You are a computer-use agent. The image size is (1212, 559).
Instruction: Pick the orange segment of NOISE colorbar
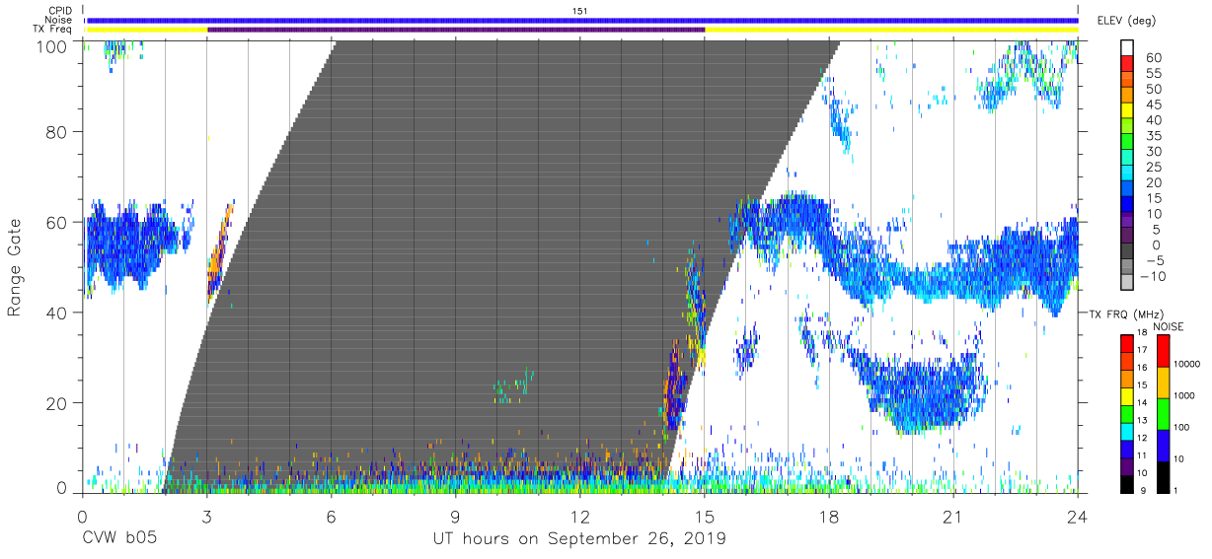[1163, 381]
